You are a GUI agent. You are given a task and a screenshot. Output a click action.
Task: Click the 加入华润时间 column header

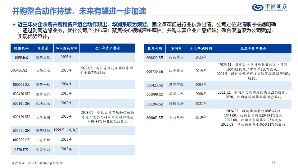[x=201, y=49]
